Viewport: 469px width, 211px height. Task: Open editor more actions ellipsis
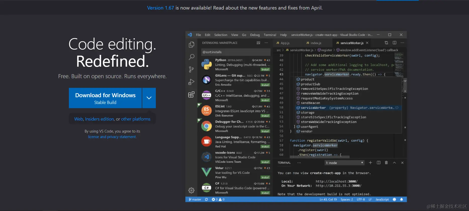[x=402, y=43]
